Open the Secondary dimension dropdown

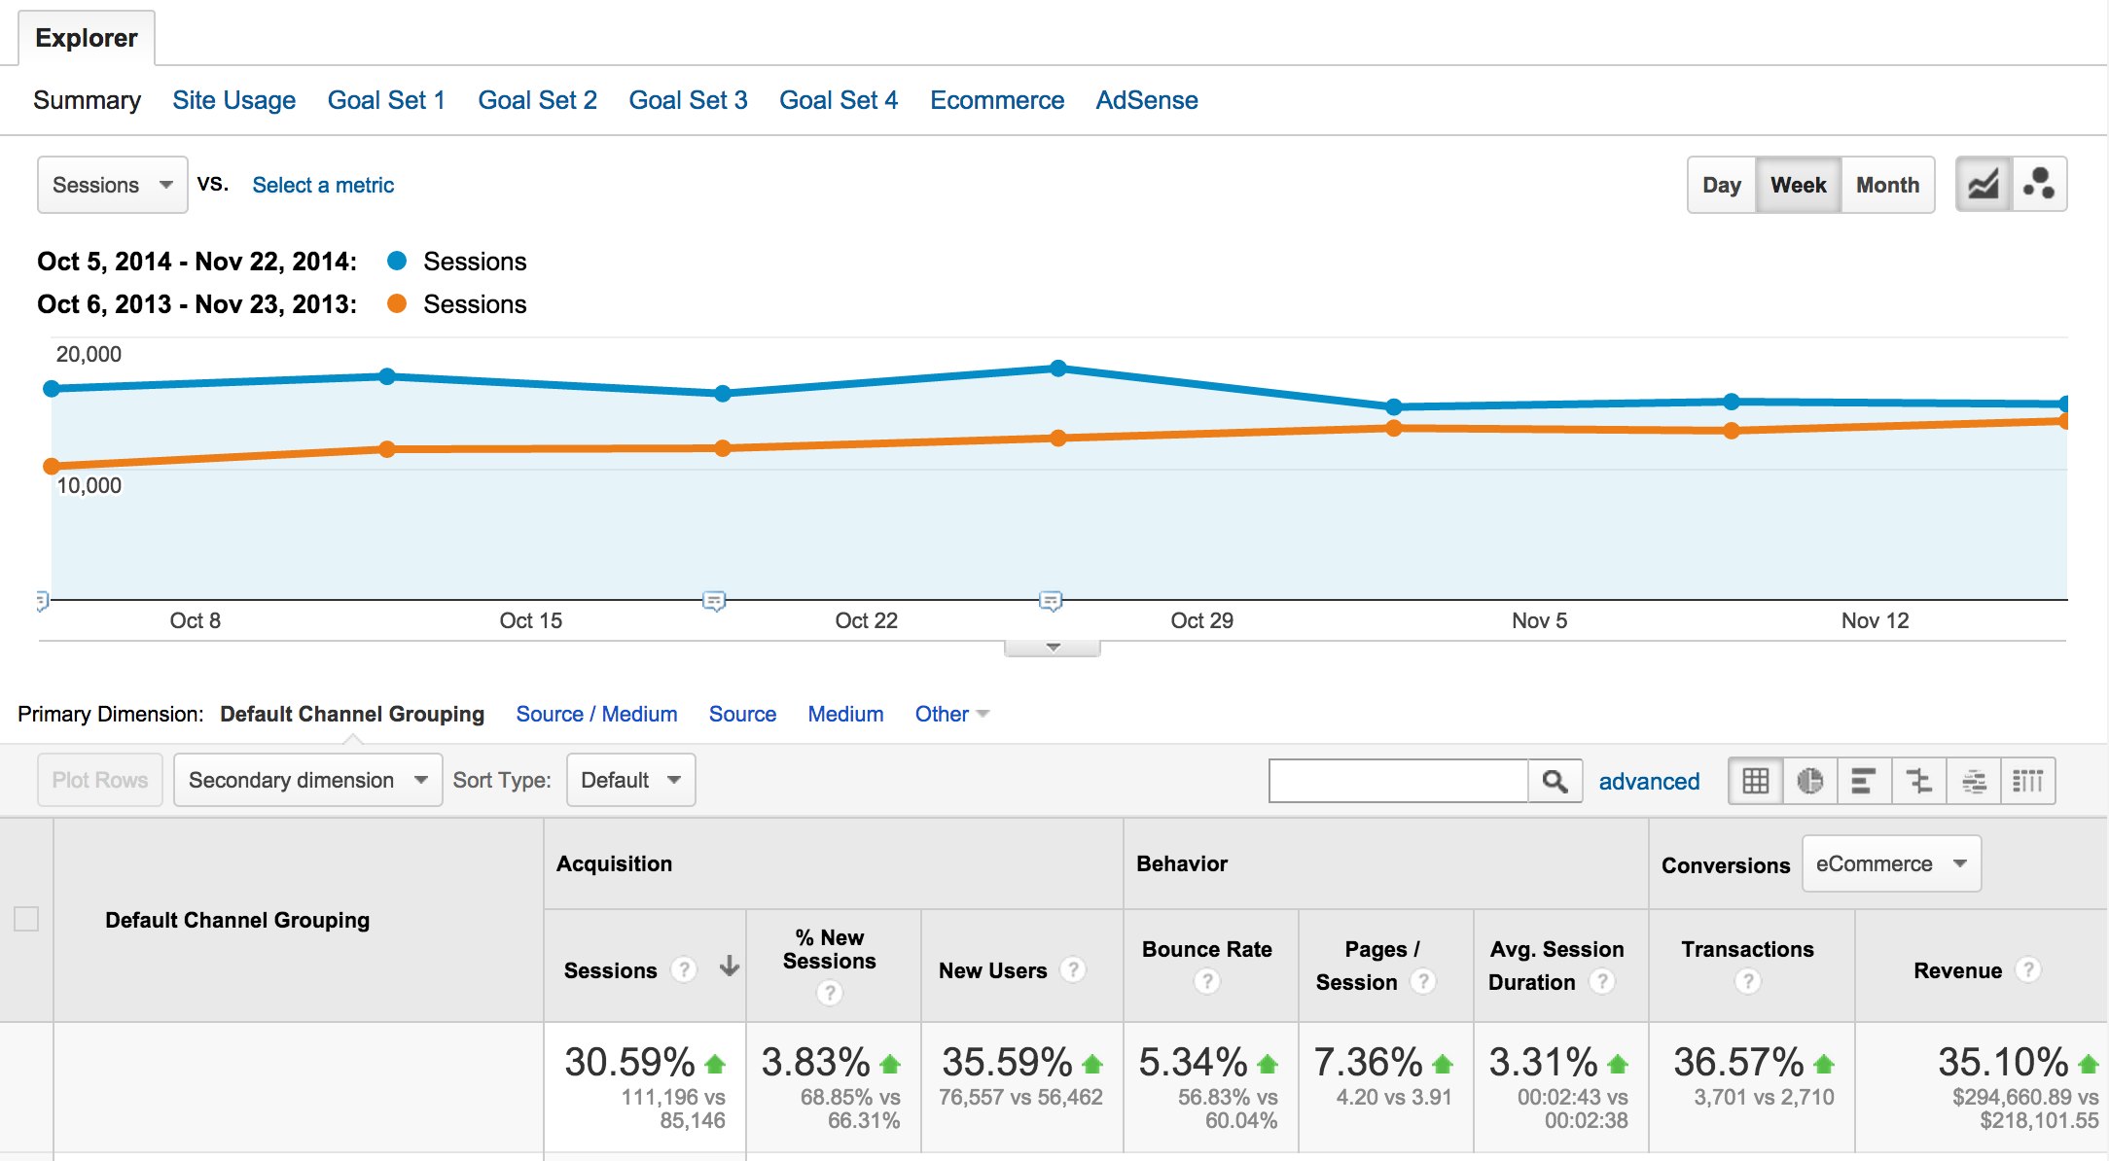pos(307,780)
